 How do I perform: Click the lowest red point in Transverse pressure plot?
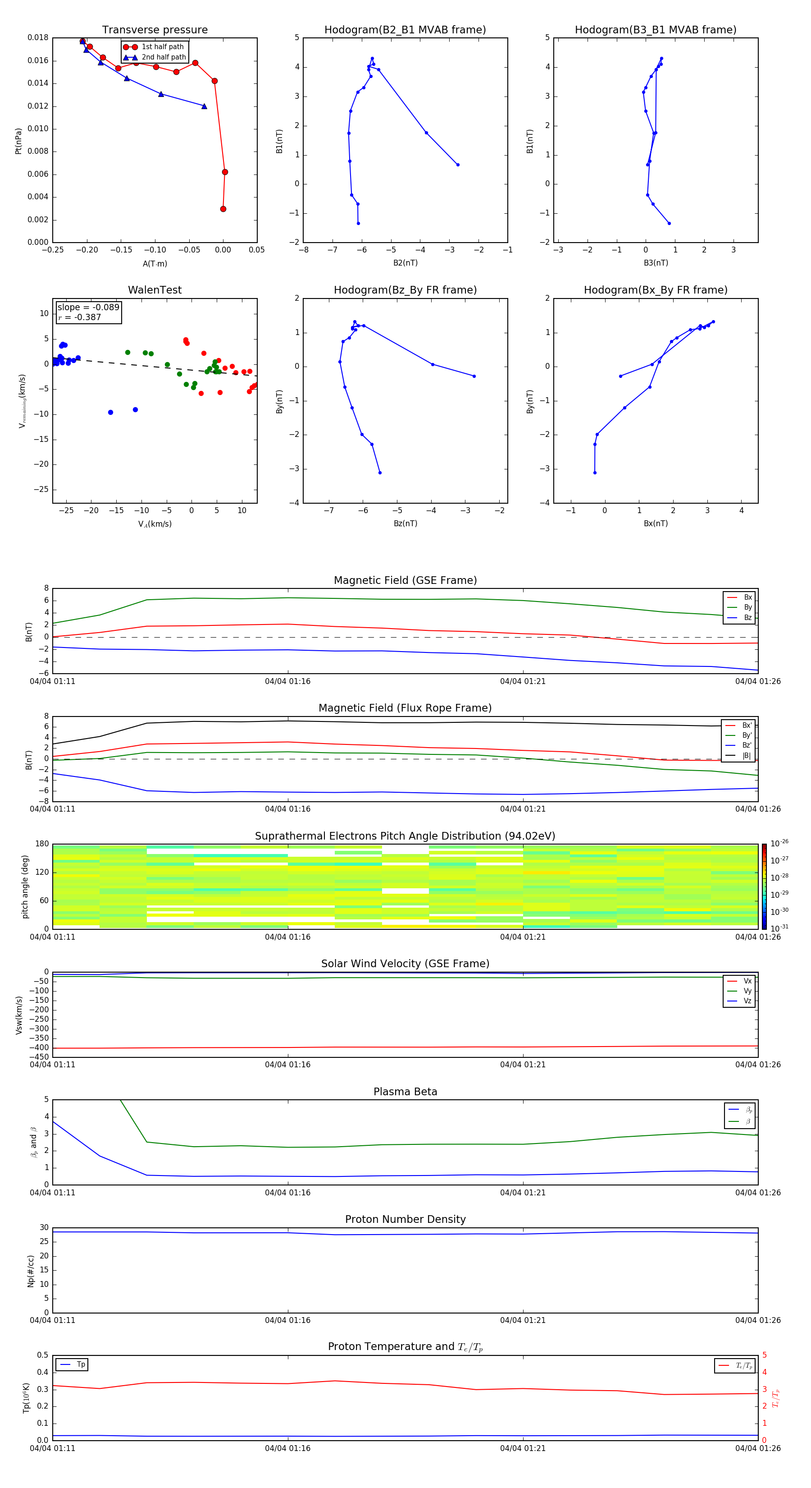[x=223, y=209]
